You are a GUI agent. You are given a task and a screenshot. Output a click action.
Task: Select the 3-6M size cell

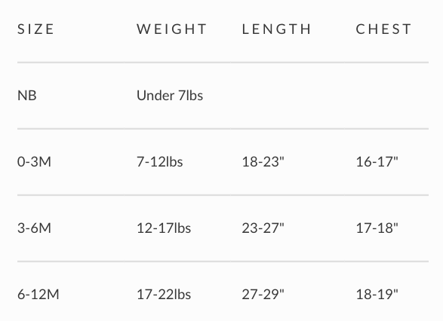(x=34, y=228)
